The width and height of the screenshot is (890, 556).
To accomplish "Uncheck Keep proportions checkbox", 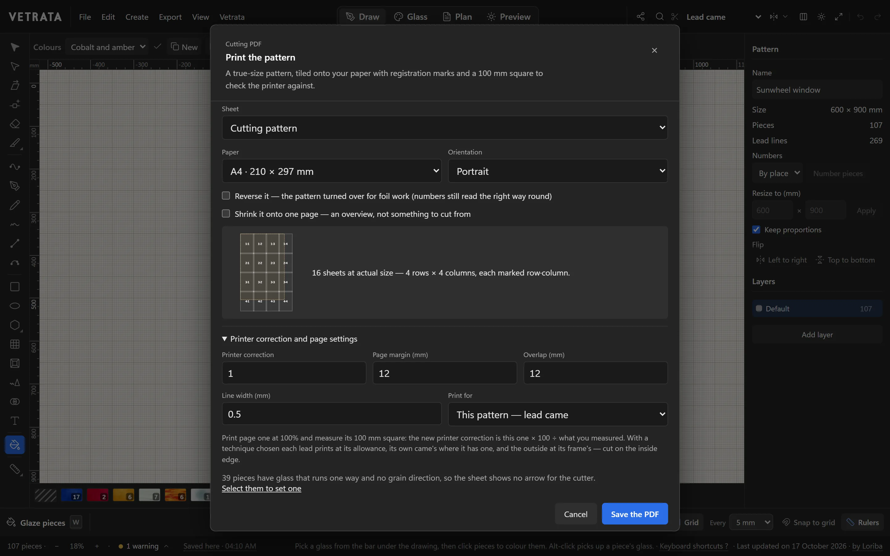I will [x=756, y=230].
